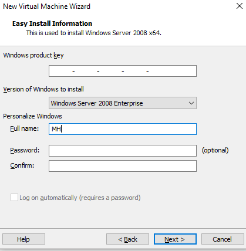Cancel the virtual machine wizard

tap(223, 239)
